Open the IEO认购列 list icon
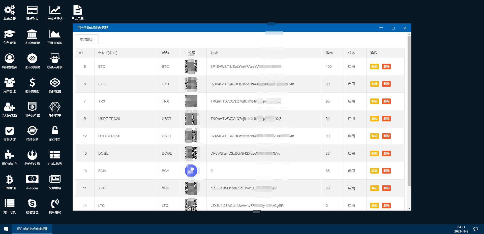 (x=55, y=155)
